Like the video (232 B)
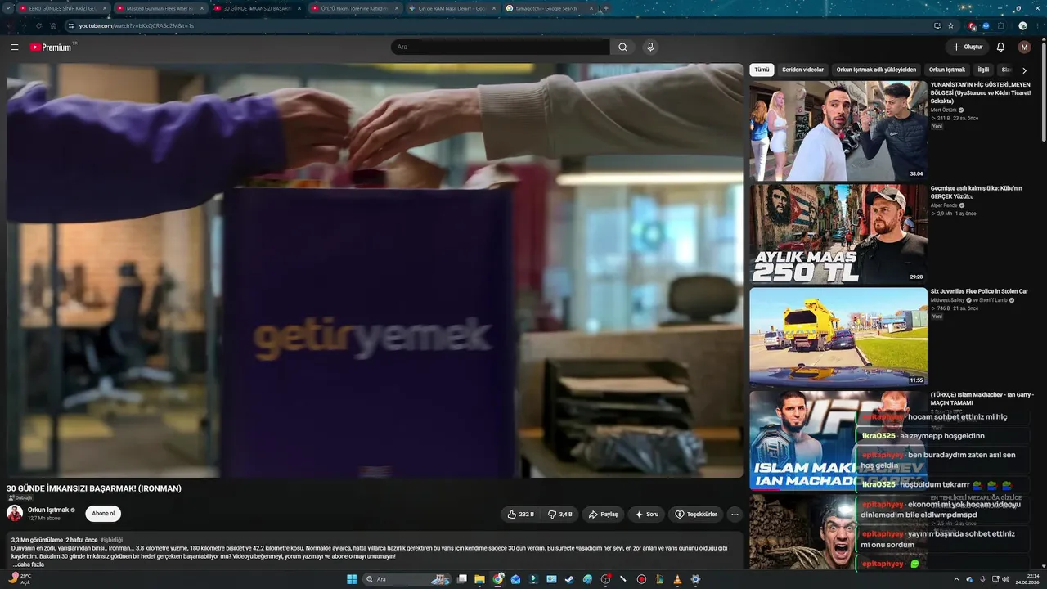 coord(520,515)
